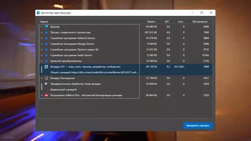Click process ID 3520

point(206,95)
